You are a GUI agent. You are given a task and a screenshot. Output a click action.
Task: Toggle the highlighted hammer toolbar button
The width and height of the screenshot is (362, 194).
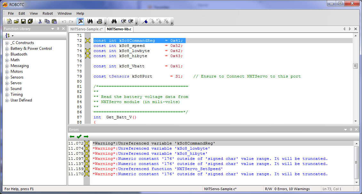tap(81, 21)
